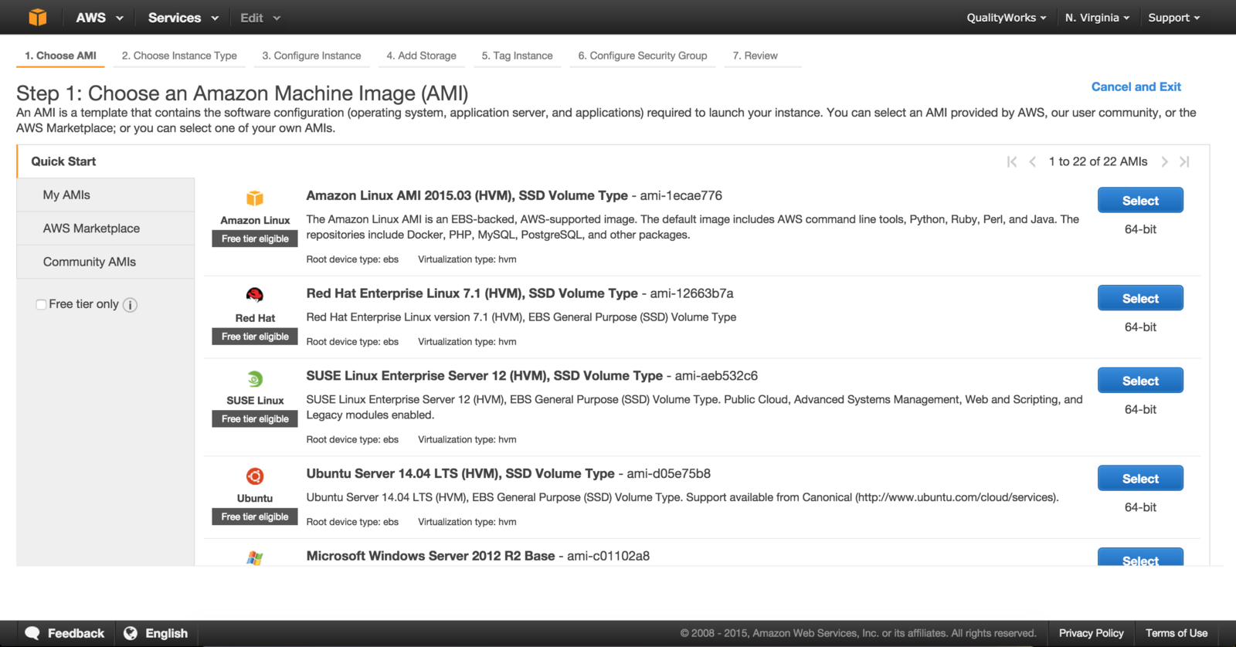Click Amazon Linux Free tier eligible badge
This screenshot has width=1236, height=647.
tap(255, 239)
